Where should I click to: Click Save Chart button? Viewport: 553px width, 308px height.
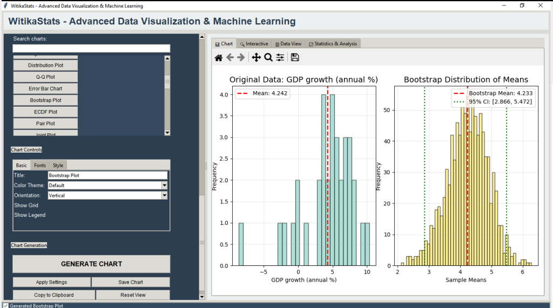131,282
